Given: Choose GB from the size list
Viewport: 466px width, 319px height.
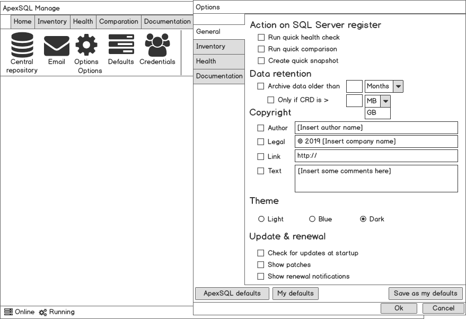Looking at the screenshot, I should (377, 113).
